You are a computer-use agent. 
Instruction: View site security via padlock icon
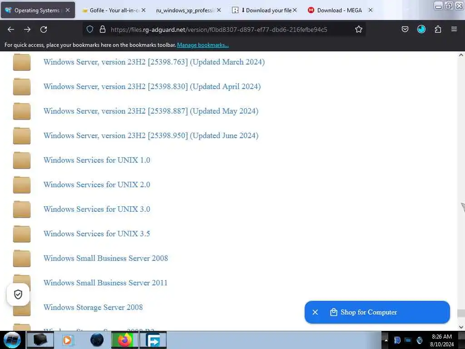pos(103,29)
